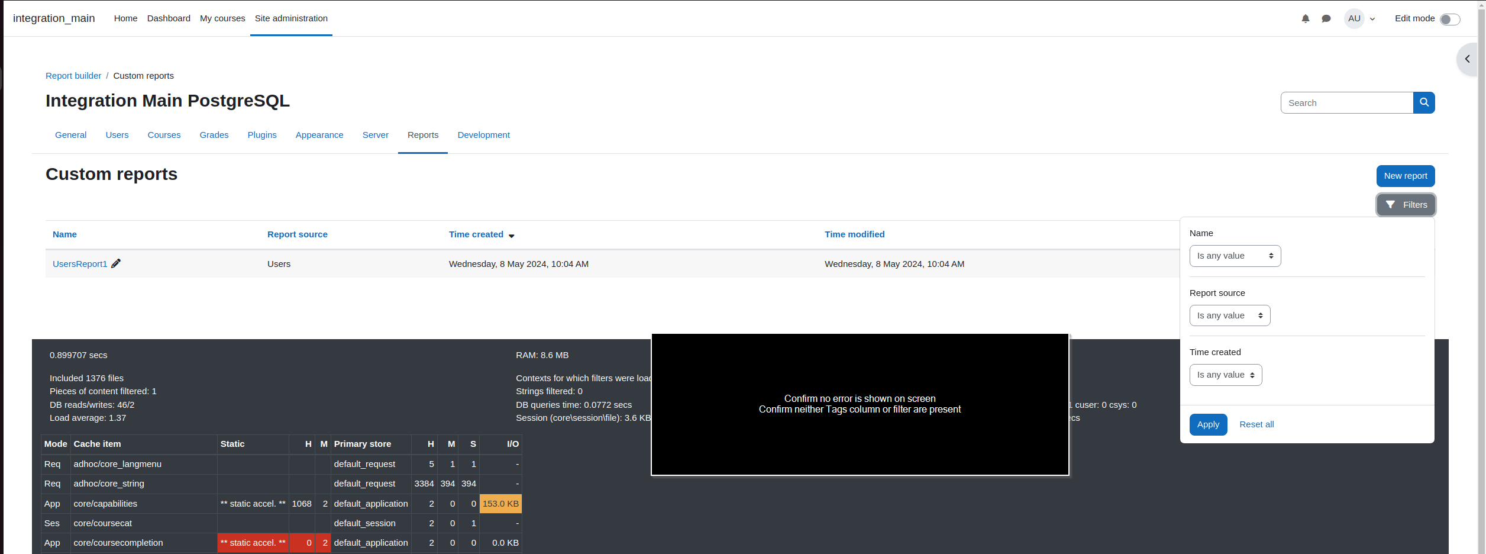Screen dimensions: 1486x554
Task: Click the integration_main site logo
Action: [x=54, y=18]
